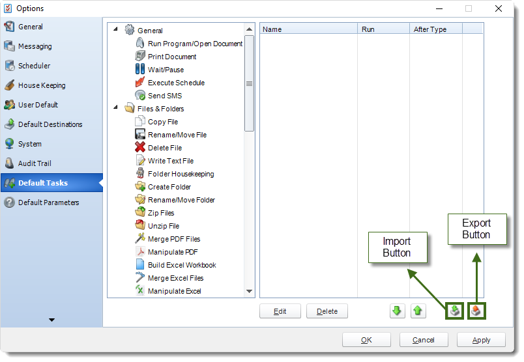Move task down with green down arrow
Screen dimensions: 524x362
[x=397, y=311]
